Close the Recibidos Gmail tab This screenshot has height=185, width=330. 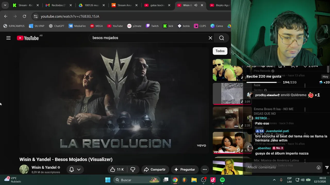71,5
